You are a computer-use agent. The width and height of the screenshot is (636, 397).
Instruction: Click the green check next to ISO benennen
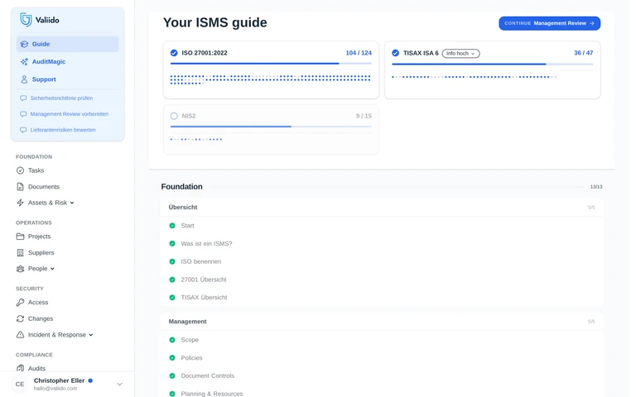point(172,261)
